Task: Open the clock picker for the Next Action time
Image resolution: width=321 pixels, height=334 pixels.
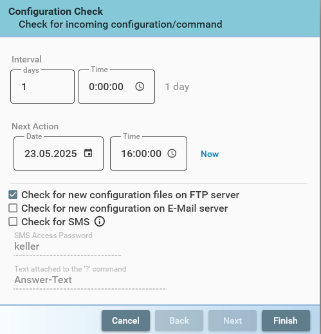Action: (172, 153)
